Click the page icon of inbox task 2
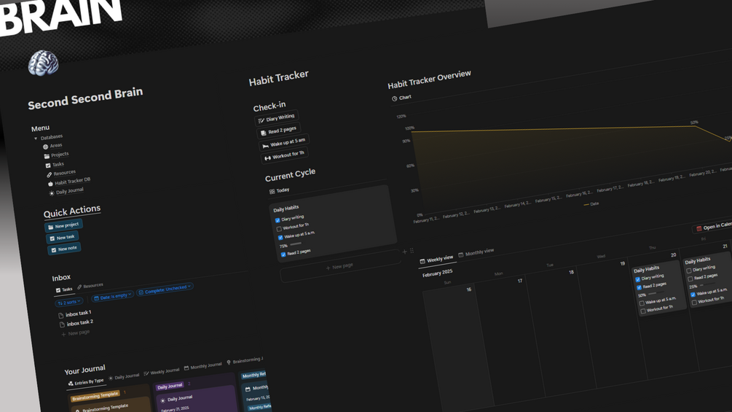Image resolution: width=732 pixels, height=412 pixels. click(x=62, y=324)
